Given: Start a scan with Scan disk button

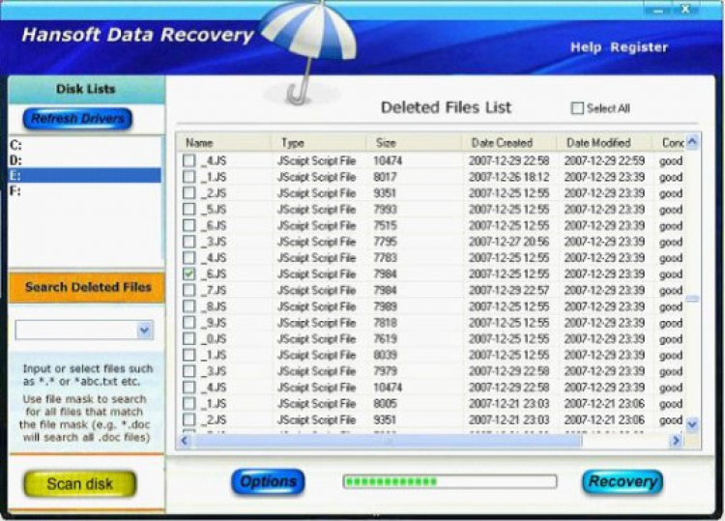Looking at the screenshot, I should coord(79,483).
